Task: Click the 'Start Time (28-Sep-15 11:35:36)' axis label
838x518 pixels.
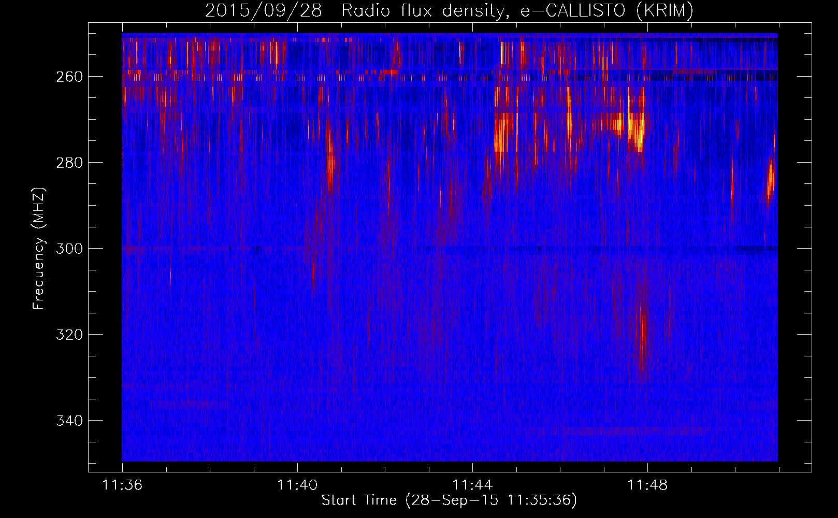Action: point(449,500)
